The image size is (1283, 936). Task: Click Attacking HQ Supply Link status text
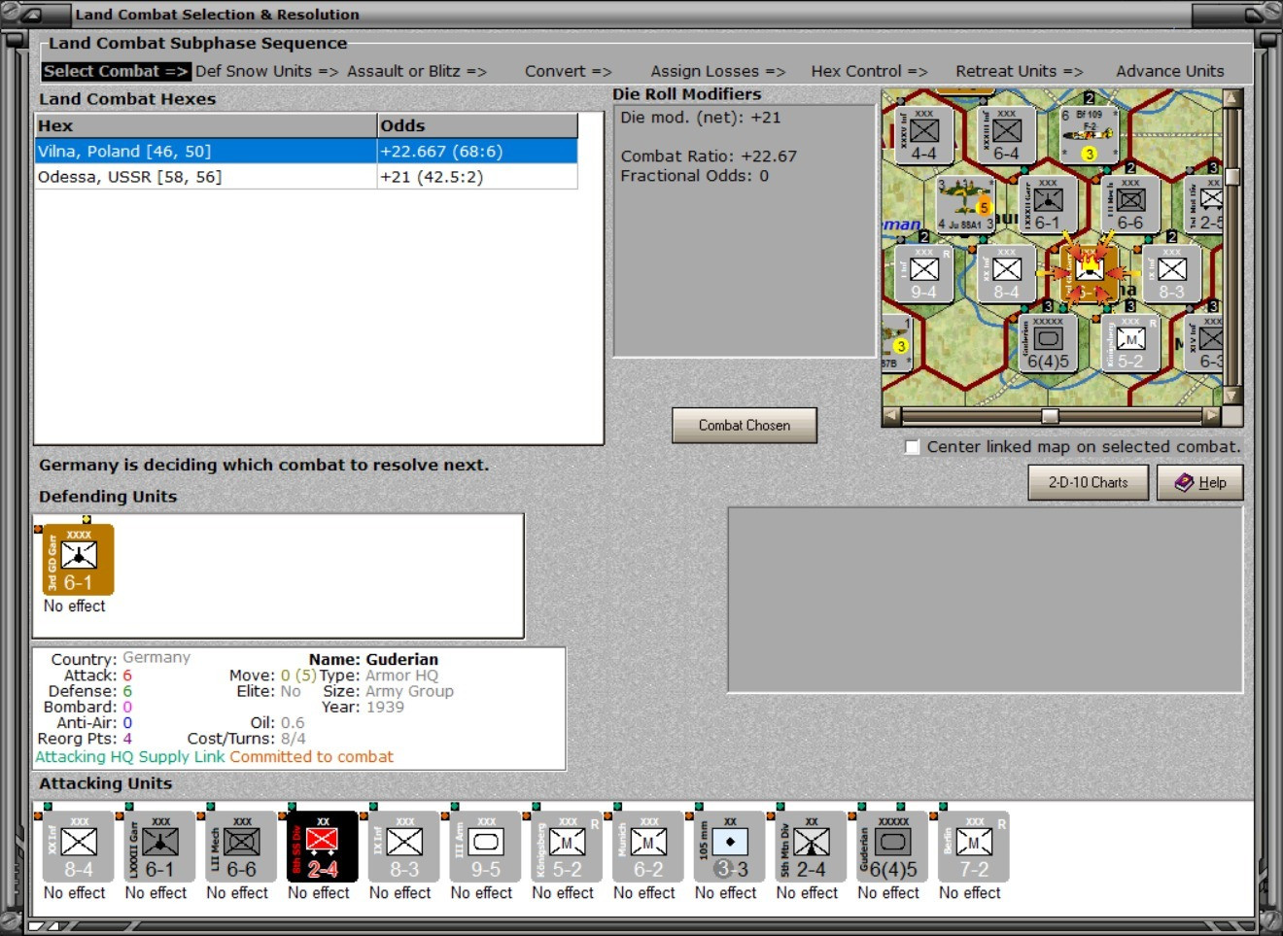[x=129, y=756]
